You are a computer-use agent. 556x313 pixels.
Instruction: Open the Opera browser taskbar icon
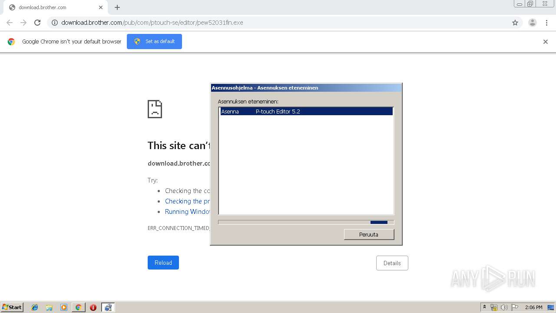pyautogui.click(x=93, y=307)
